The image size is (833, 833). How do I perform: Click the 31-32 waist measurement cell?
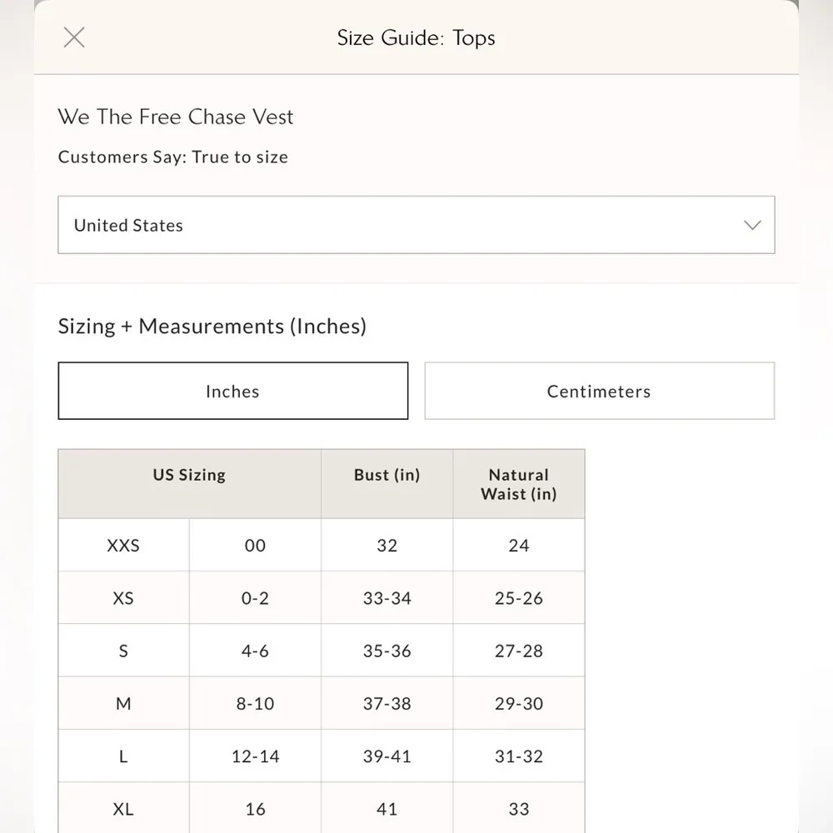518,756
